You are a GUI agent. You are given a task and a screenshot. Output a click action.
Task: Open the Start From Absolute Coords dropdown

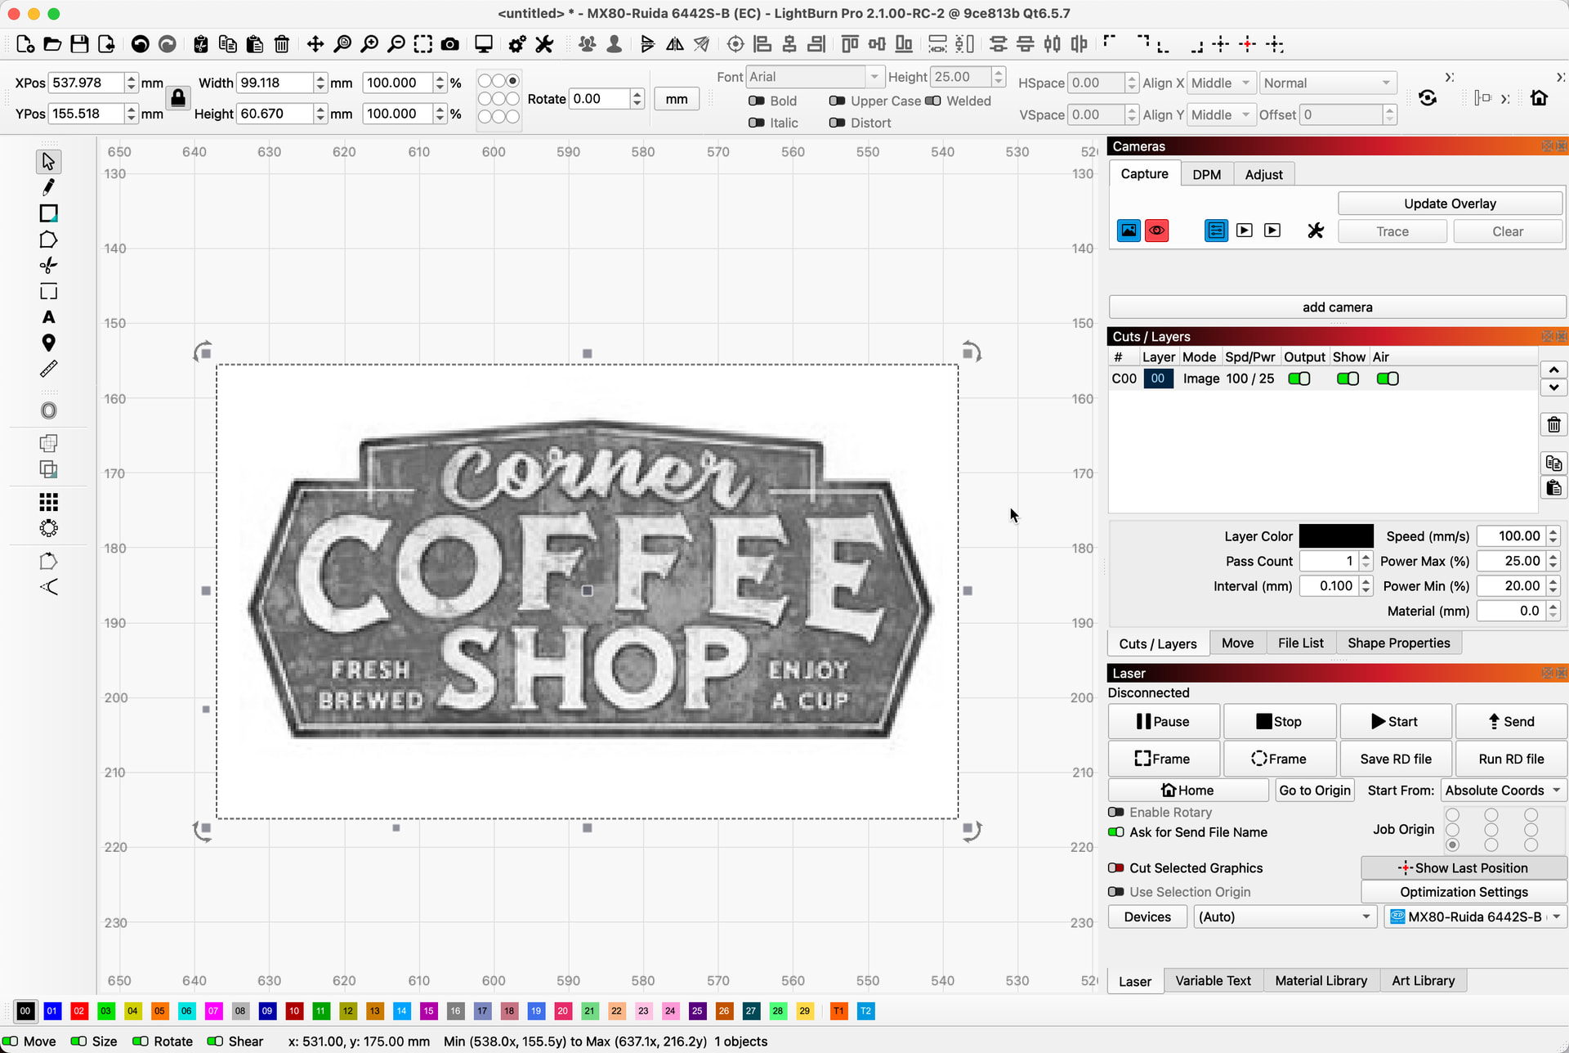click(1502, 791)
